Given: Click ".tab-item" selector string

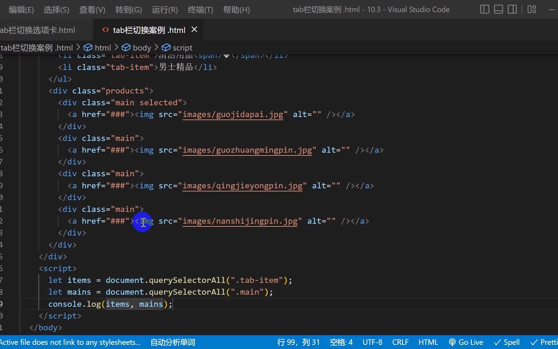Looking at the screenshot, I should [x=257, y=280].
